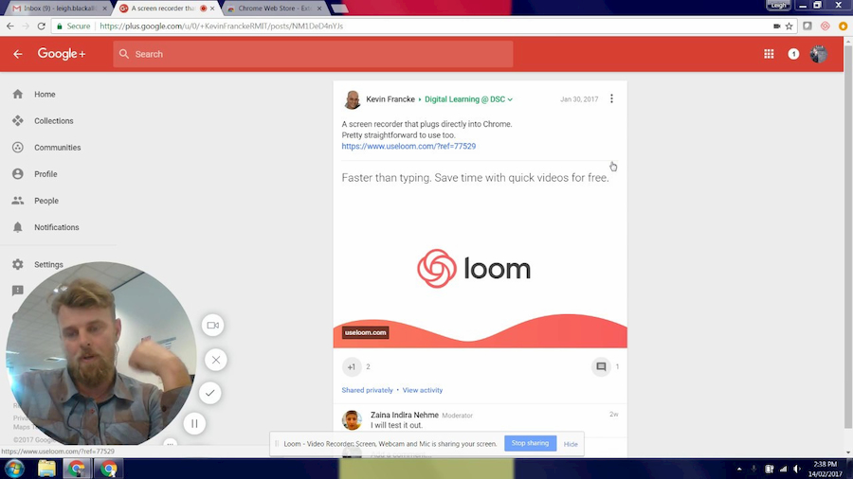Image resolution: width=853 pixels, height=479 pixels.
Task: Open the notifications badge showing 1
Action: click(793, 54)
